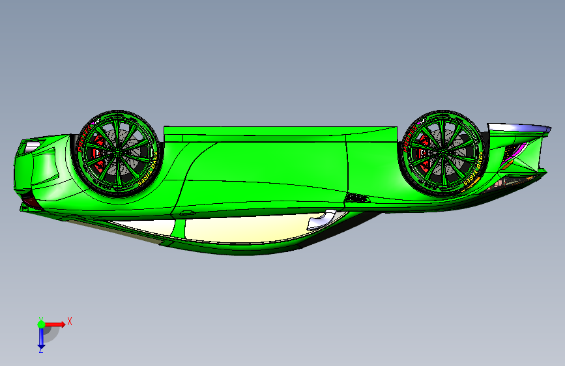
Task: Select the rear wheel rim beside the taillight
Action: coord(117,154)
